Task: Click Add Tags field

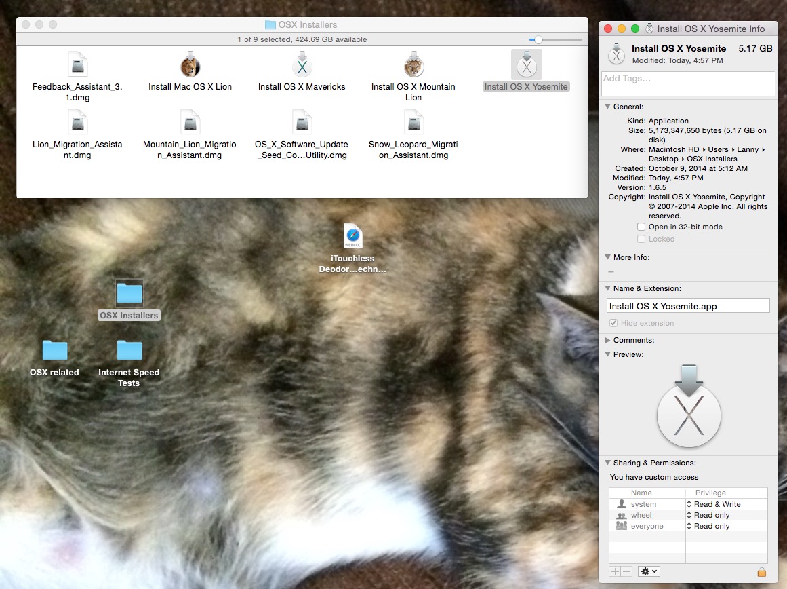Action: tap(688, 83)
